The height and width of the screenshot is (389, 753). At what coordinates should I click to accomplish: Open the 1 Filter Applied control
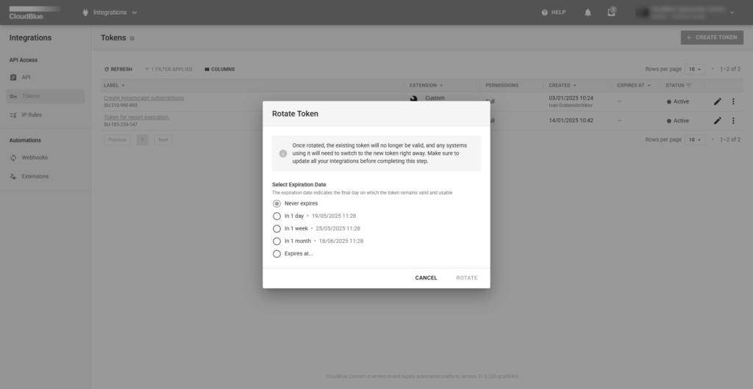pos(168,70)
